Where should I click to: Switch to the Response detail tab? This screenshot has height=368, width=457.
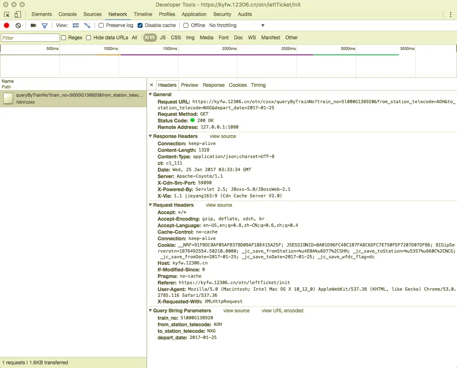coord(214,85)
